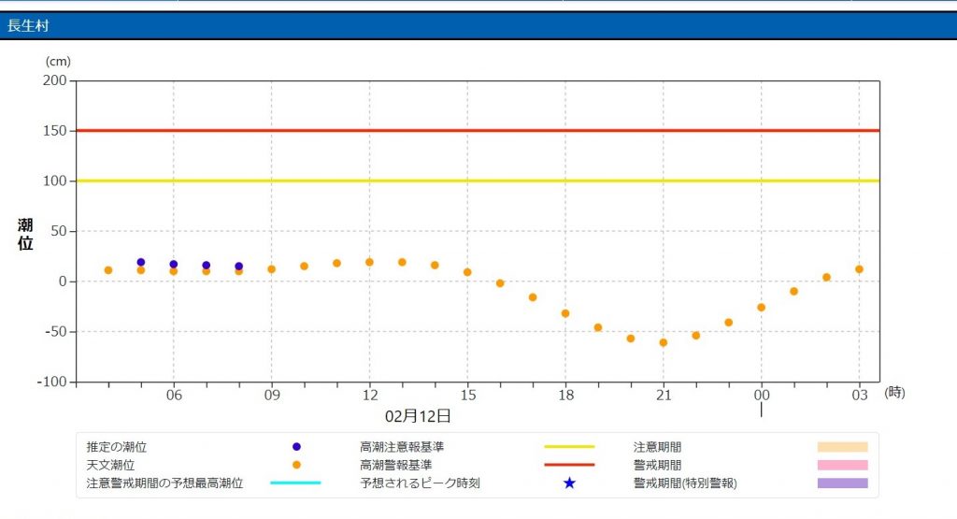Viewport: 957px width, 519px height.
Task: Select the blue estimated tide point at 06時
Action: coord(173,265)
